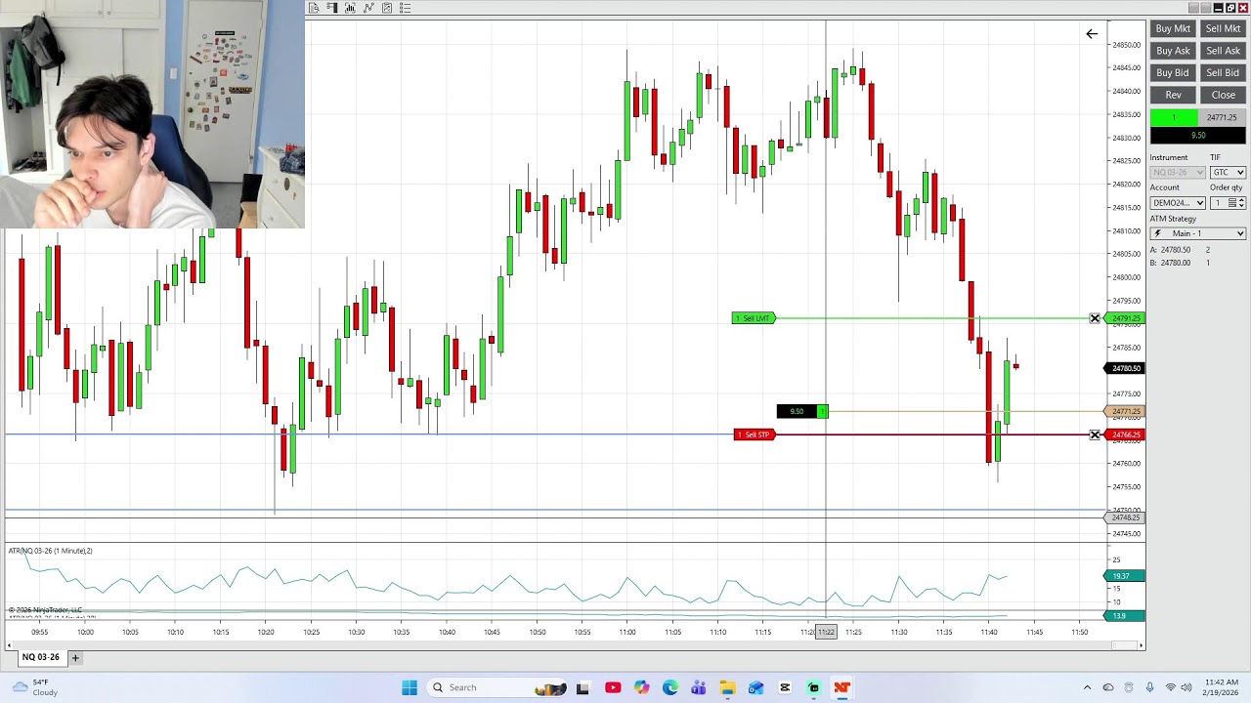Open CapCut from the taskbar
This screenshot has width=1251, height=703.
click(x=785, y=687)
